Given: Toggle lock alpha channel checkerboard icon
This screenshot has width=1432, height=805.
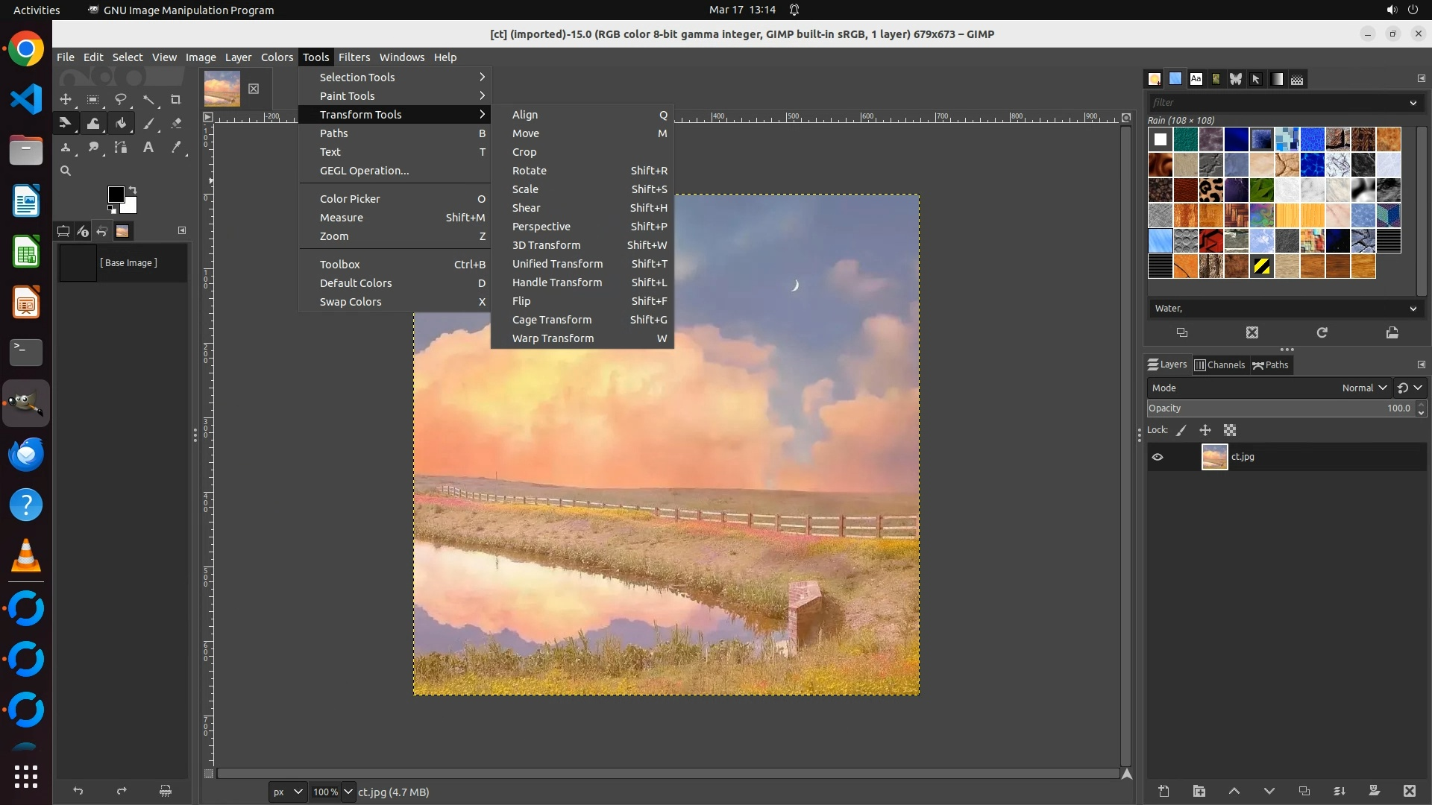Looking at the screenshot, I should 1230,430.
